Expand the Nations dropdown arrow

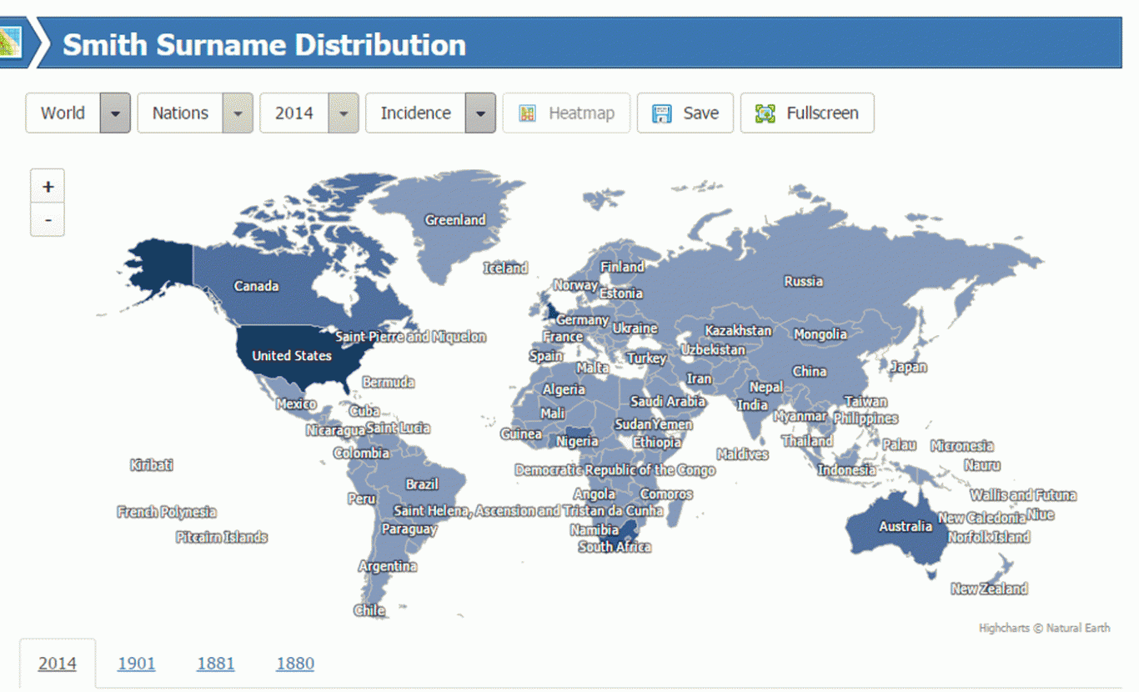tap(237, 113)
